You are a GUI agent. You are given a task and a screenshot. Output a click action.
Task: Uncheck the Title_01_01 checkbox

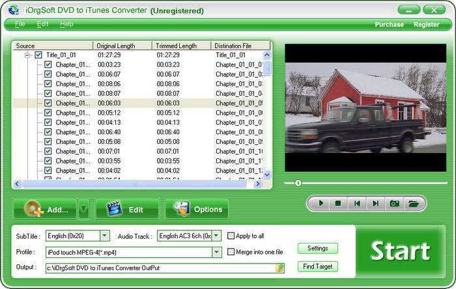[x=38, y=55]
